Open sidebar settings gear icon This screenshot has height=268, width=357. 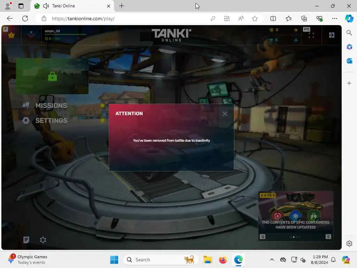[x=349, y=244]
